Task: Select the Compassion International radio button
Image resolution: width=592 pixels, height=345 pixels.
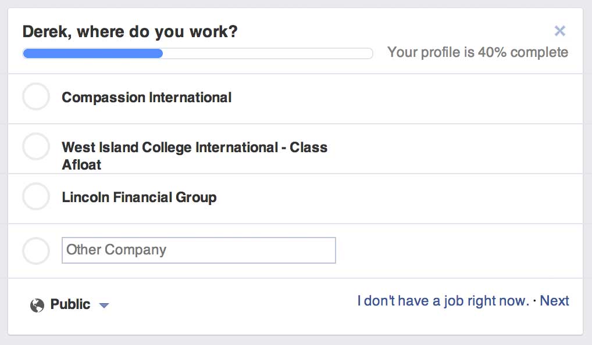Action: pyautogui.click(x=36, y=96)
